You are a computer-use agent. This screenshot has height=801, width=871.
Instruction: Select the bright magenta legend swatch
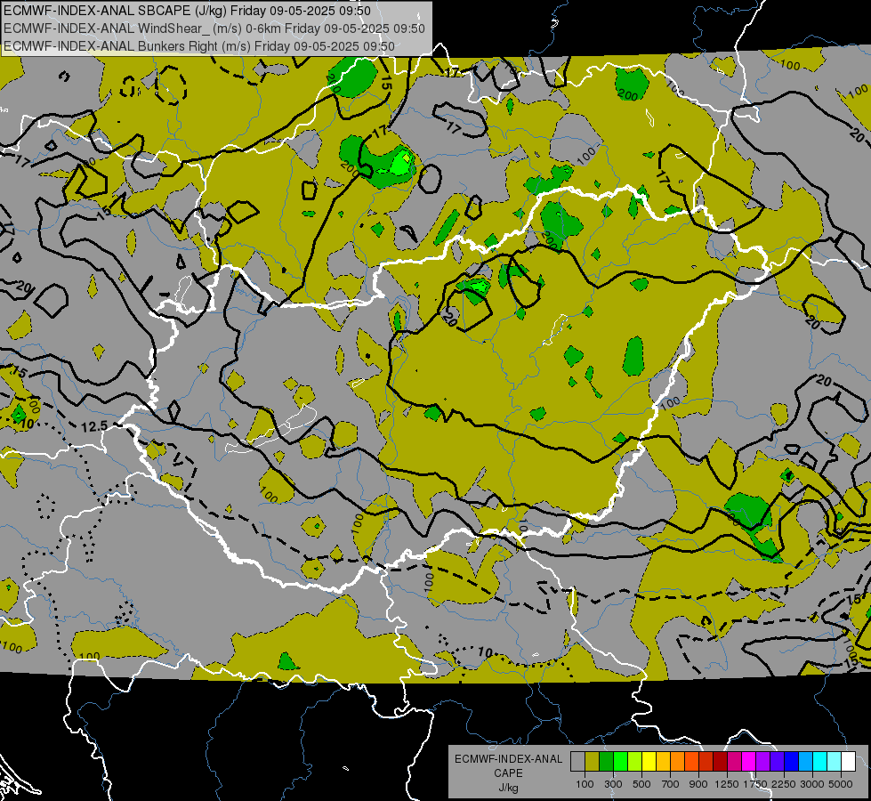(x=749, y=762)
